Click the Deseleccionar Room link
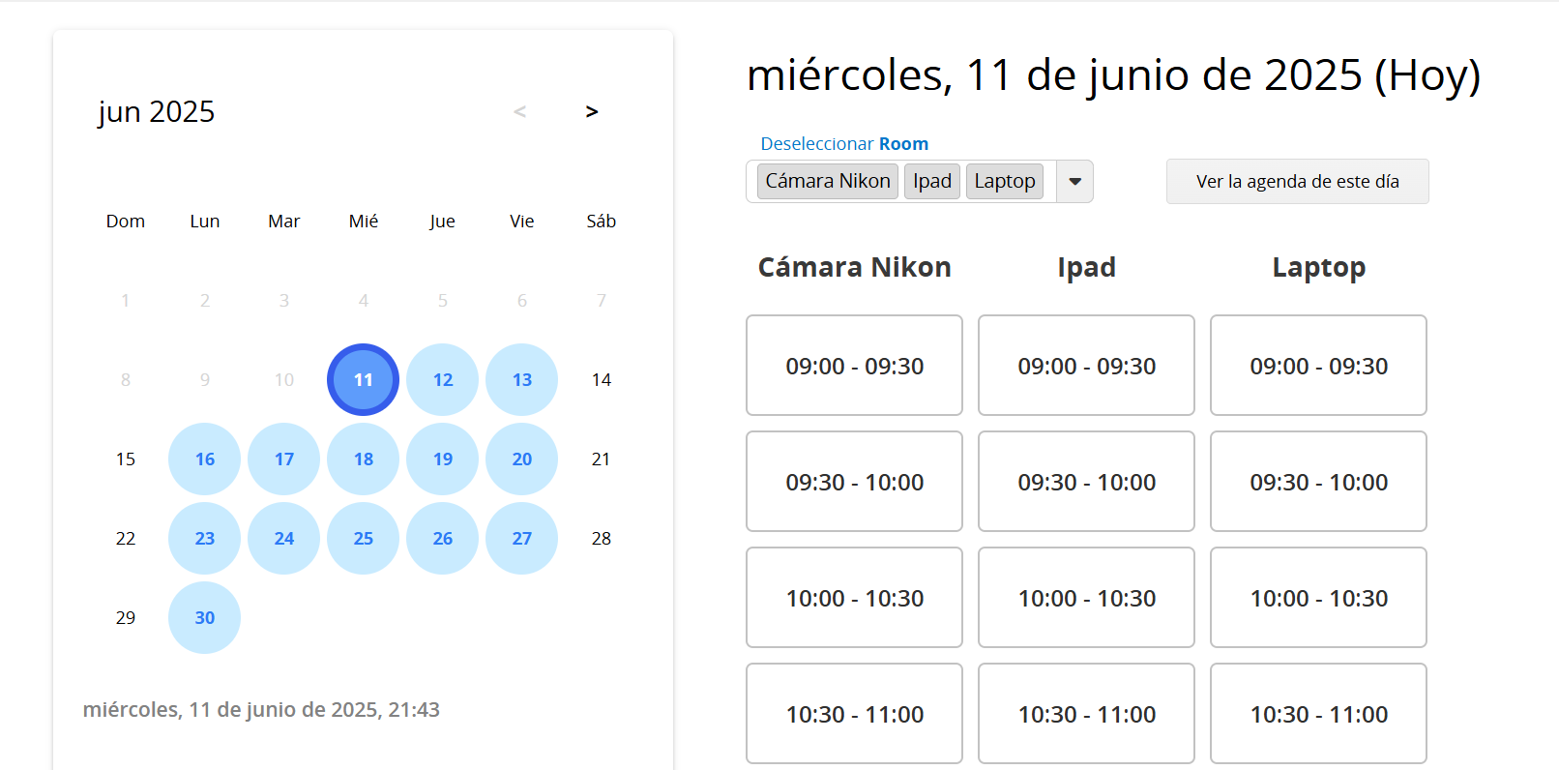The image size is (1559, 770). click(x=843, y=144)
